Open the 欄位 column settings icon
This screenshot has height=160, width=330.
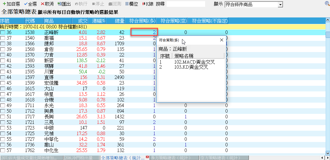coord(127,4)
